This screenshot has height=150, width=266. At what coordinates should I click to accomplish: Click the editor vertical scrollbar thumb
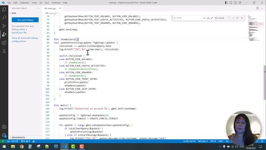265,82
